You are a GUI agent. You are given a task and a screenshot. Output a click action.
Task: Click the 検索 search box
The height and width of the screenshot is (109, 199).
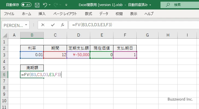[180, 5]
